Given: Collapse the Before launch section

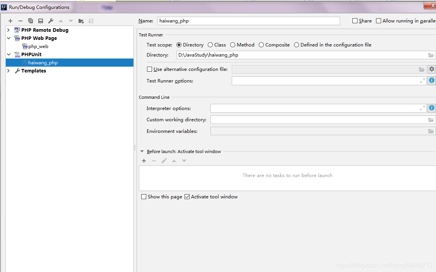Looking at the screenshot, I should 142,151.
